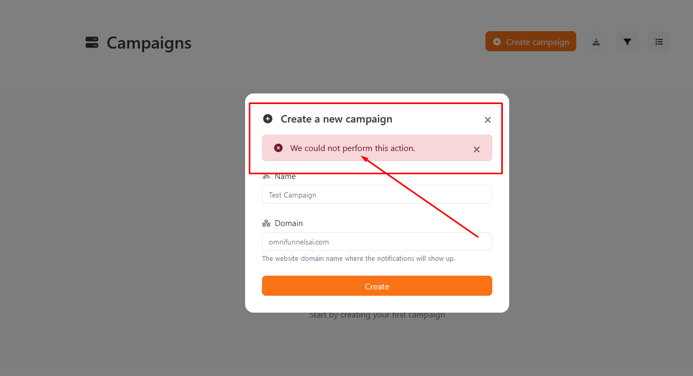Click the 'We could not perform this action' message
The width and height of the screenshot is (693, 376).
point(353,148)
